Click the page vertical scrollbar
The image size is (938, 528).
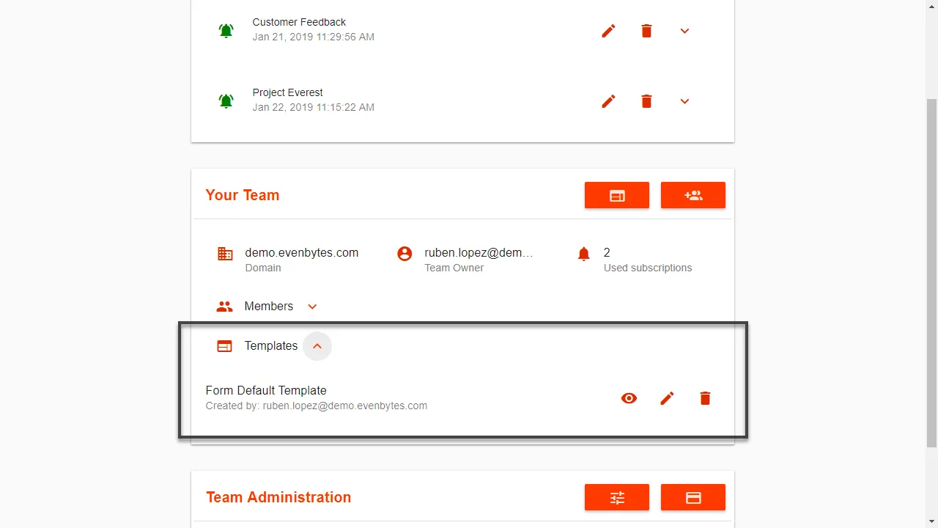[932, 271]
